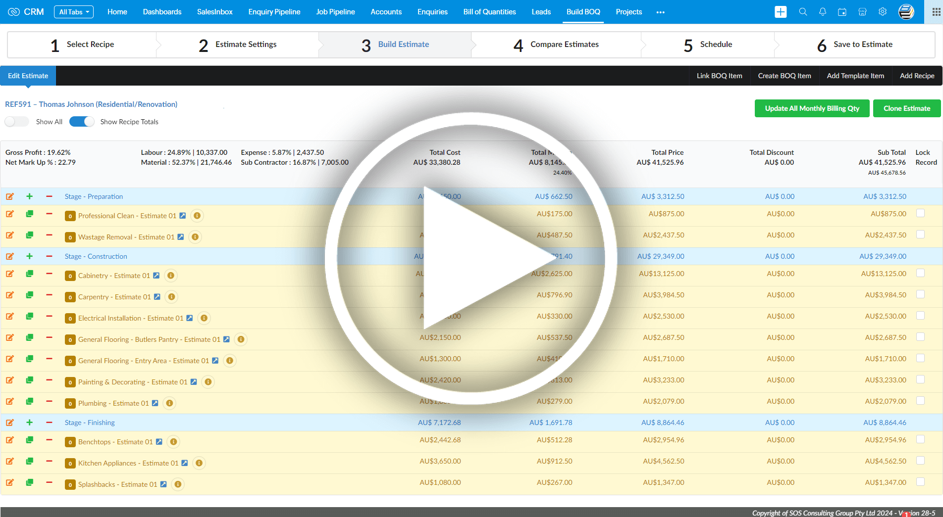Open the Dashboards tab

click(162, 12)
